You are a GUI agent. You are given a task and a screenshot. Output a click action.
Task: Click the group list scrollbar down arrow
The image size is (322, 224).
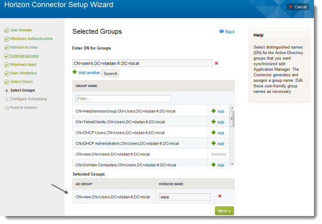pos(232,164)
